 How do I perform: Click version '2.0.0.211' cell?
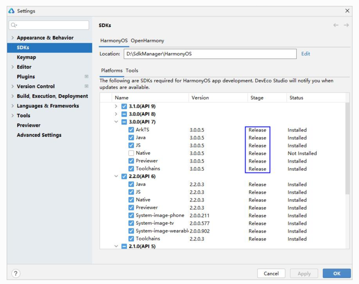tap(199, 216)
